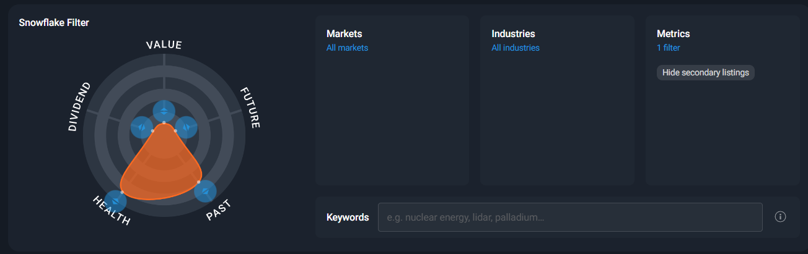Click the Markets card heading
This screenshot has height=254, width=808.
(x=344, y=34)
